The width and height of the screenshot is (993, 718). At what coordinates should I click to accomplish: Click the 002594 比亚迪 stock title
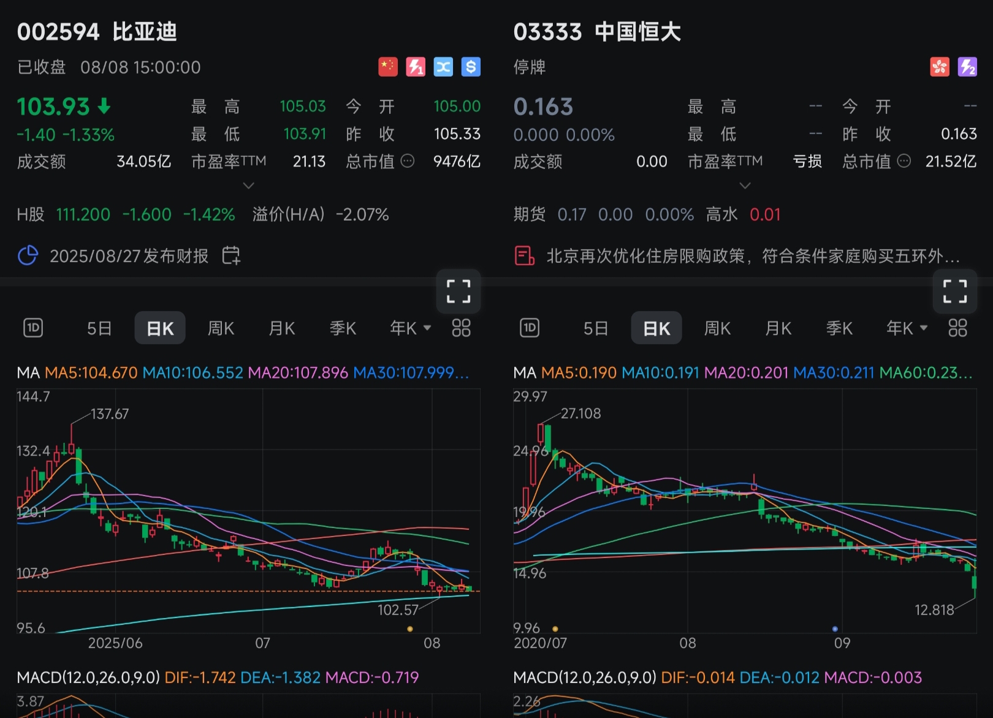(97, 32)
